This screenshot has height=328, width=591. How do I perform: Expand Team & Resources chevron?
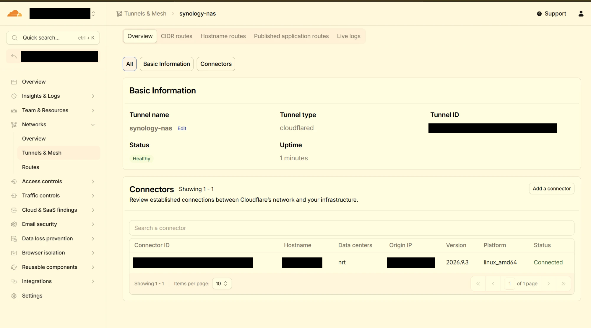click(x=93, y=110)
